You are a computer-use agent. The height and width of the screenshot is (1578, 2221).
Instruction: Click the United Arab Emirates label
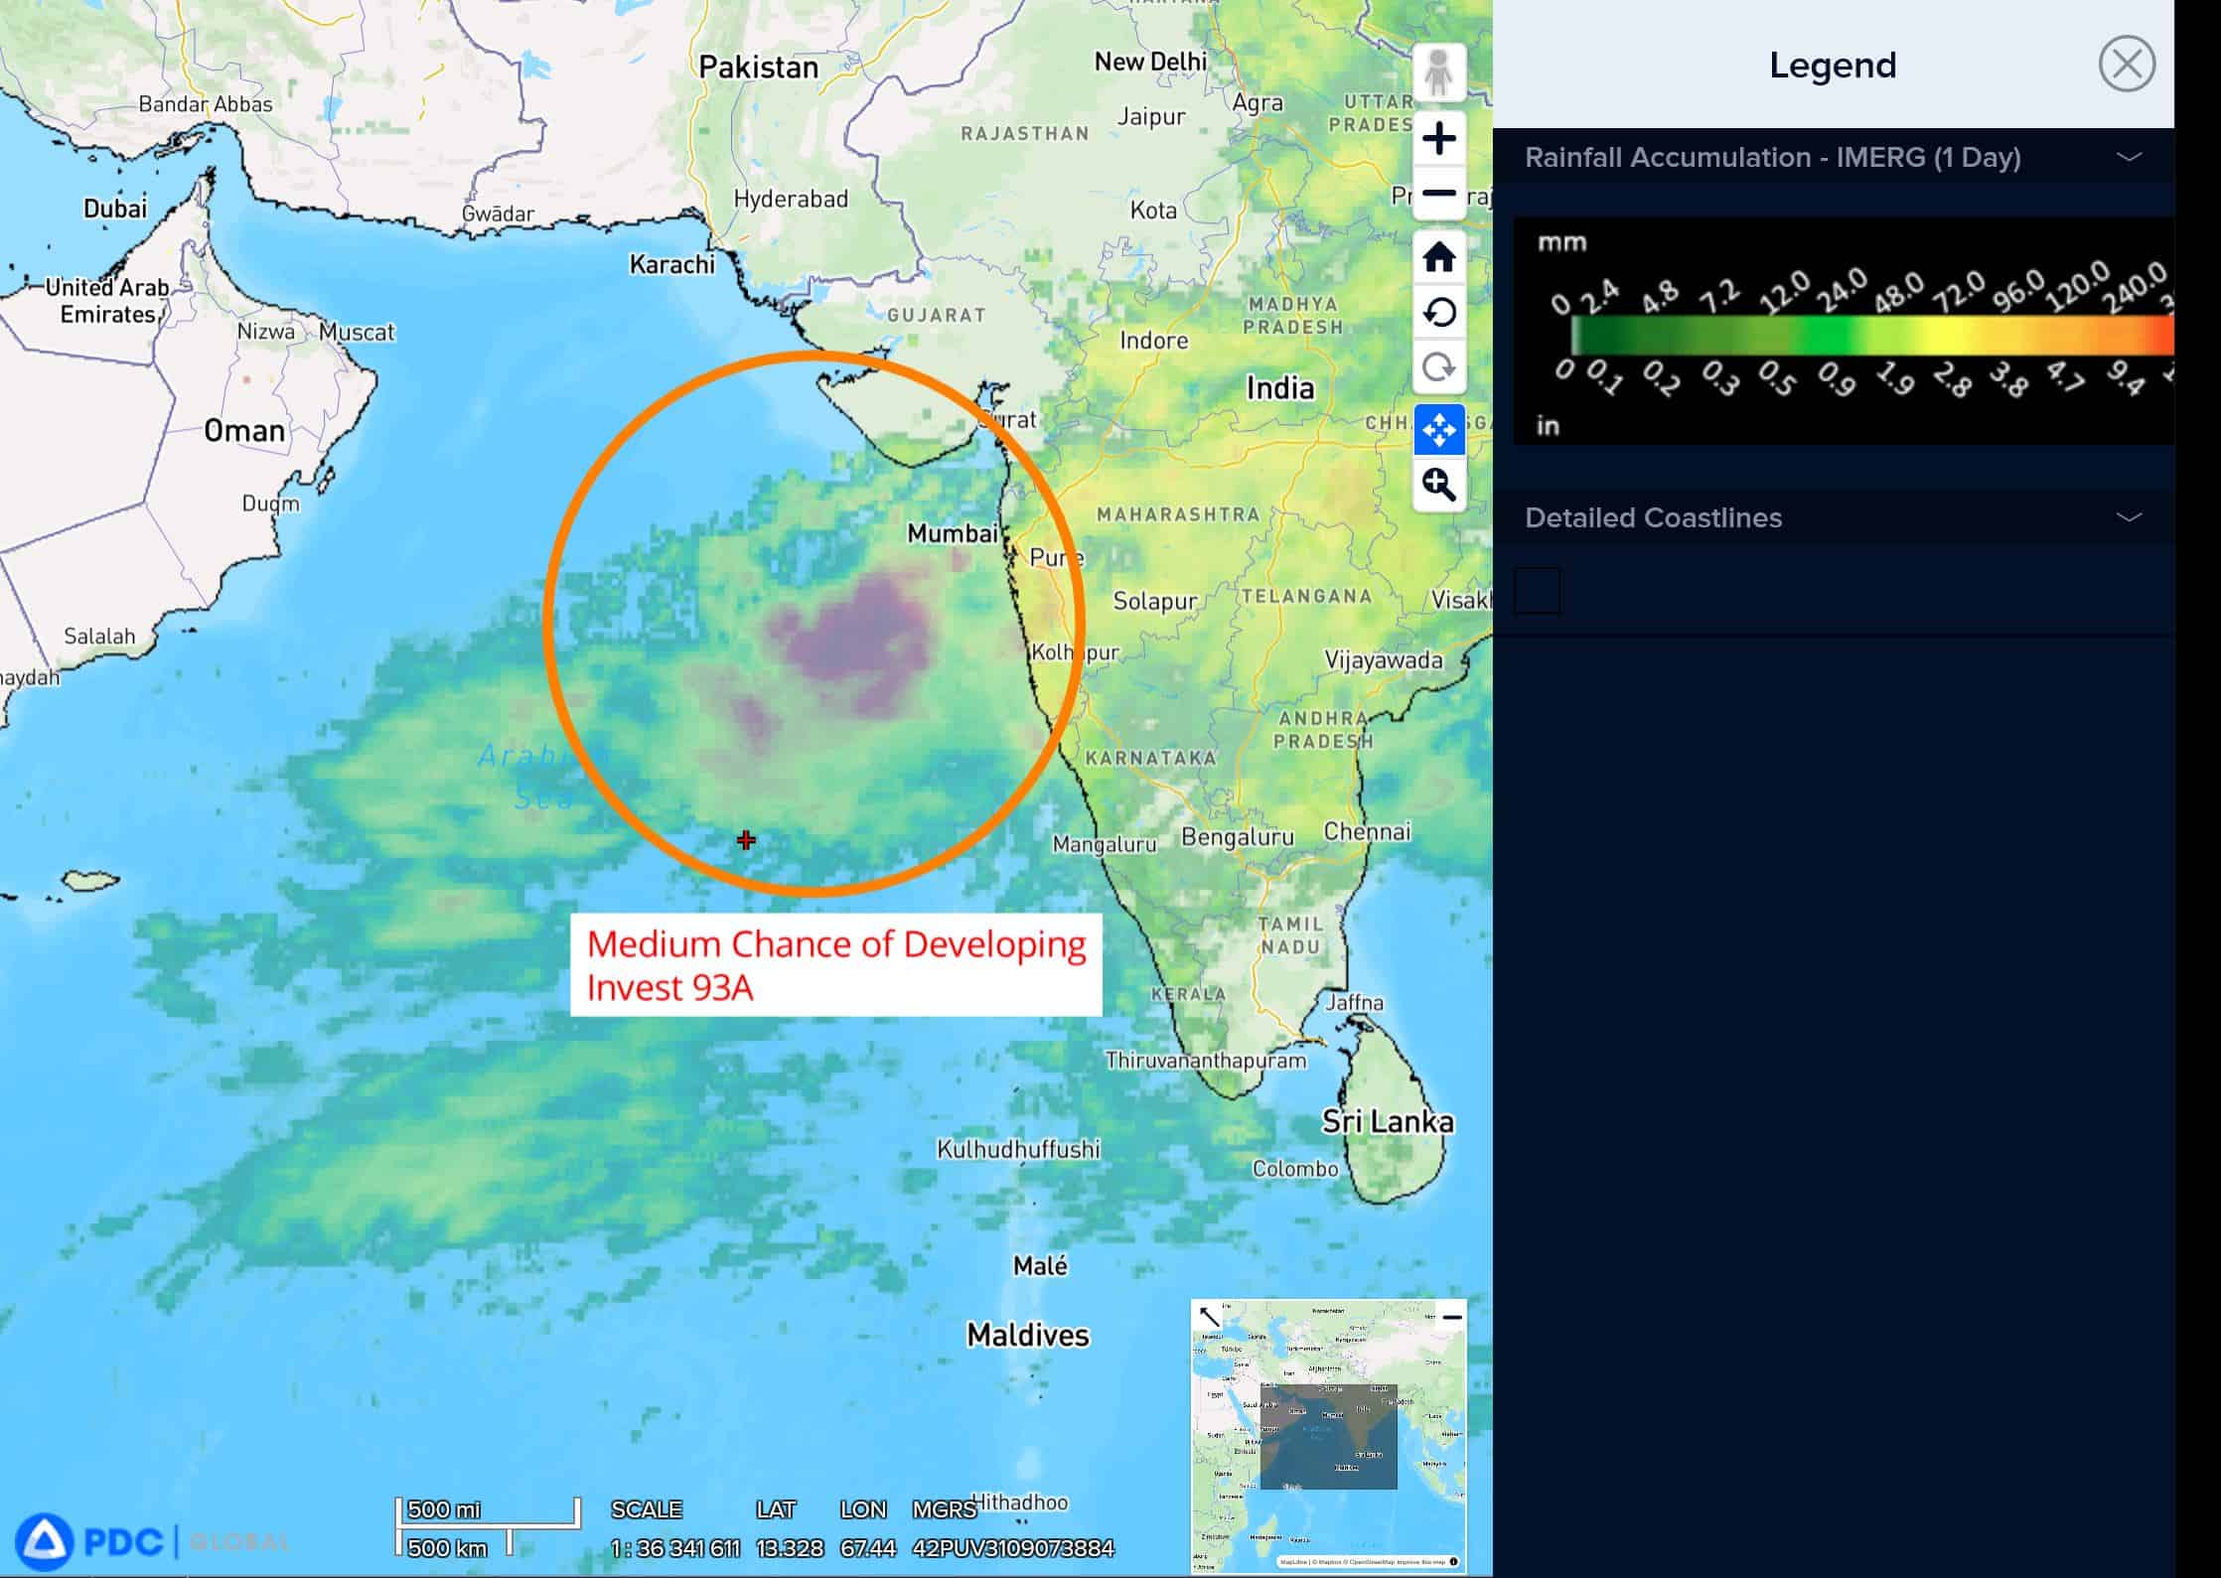pos(107,301)
